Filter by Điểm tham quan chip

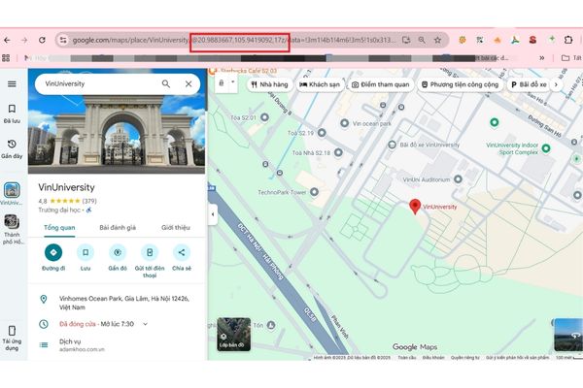coord(380,84)
